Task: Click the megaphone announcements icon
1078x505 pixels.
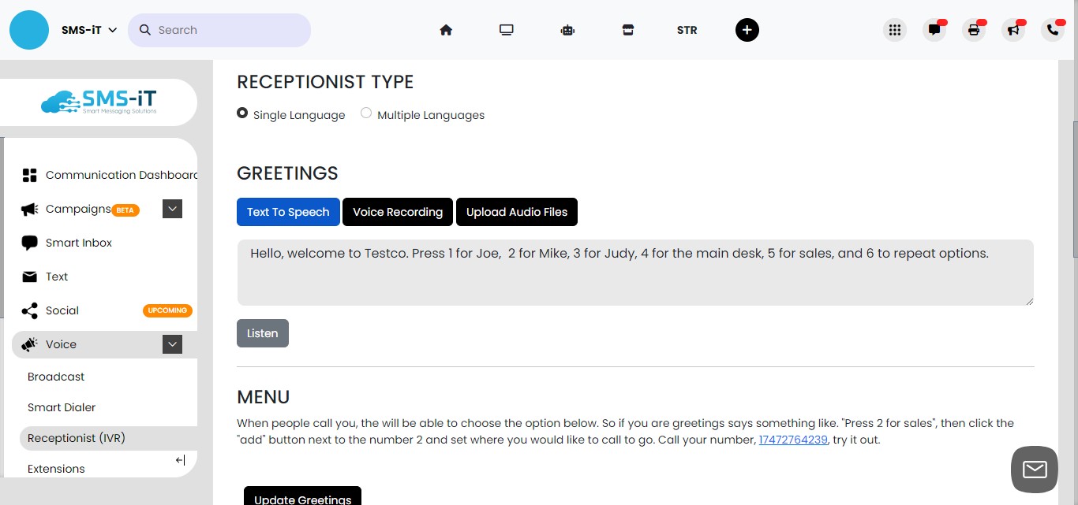Action: click(1012, 30)
